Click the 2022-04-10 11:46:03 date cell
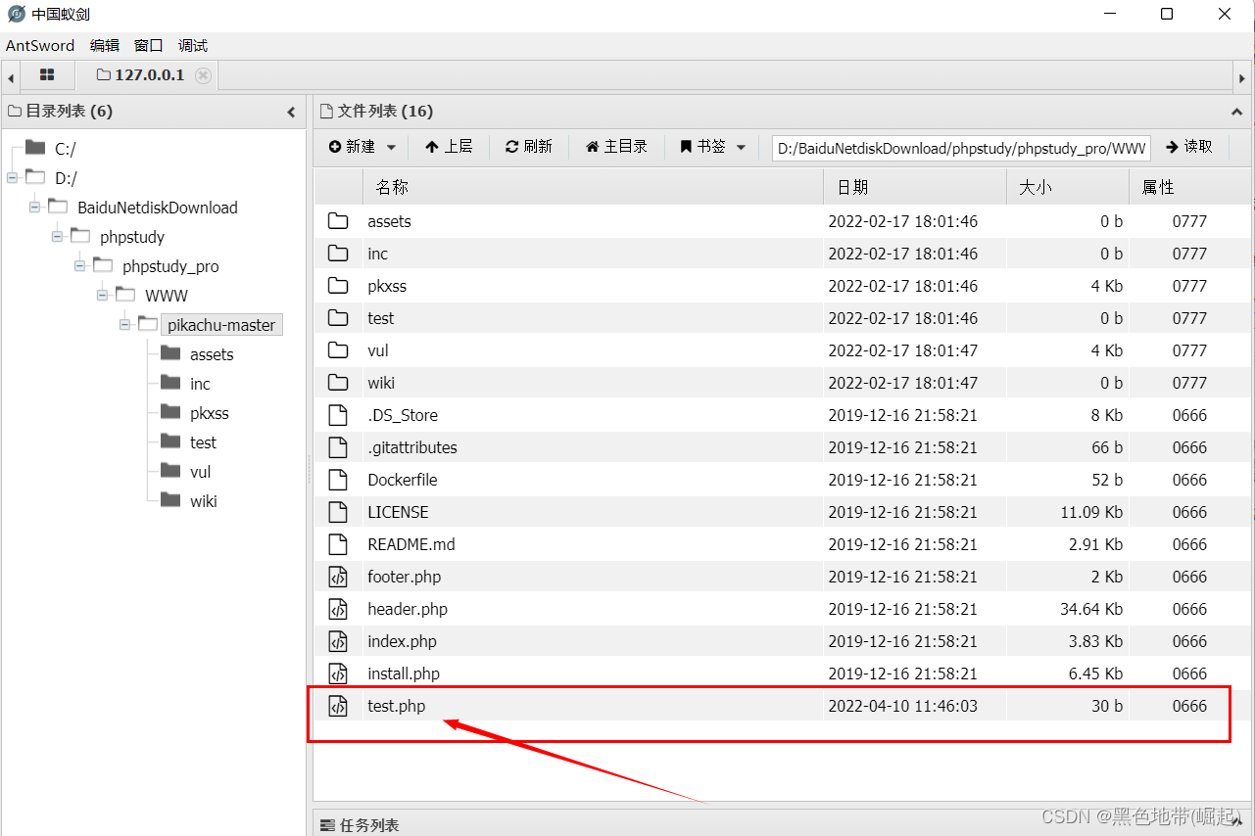The image size is (1255, 836). (x=903, y=706)
